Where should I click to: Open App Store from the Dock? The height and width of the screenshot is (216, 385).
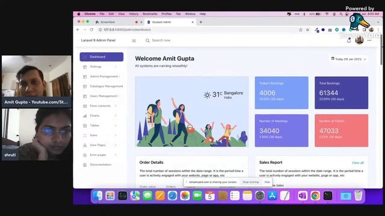(x=273, y=196)
